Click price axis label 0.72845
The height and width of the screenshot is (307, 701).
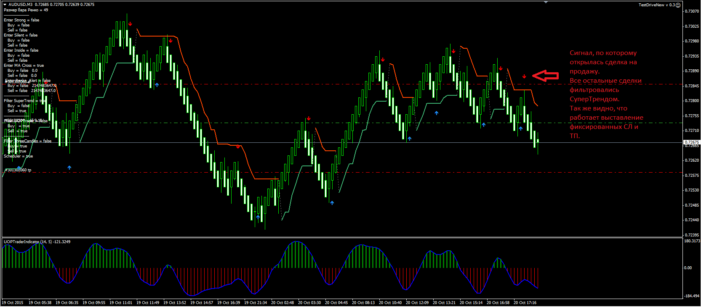point(692,86)
